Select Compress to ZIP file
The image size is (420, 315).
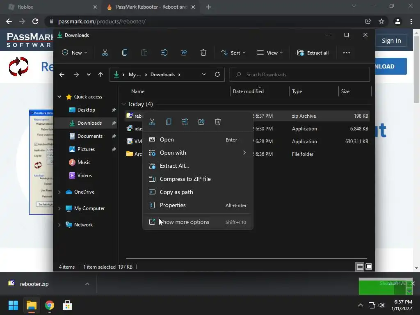click(x=198, y=179)
